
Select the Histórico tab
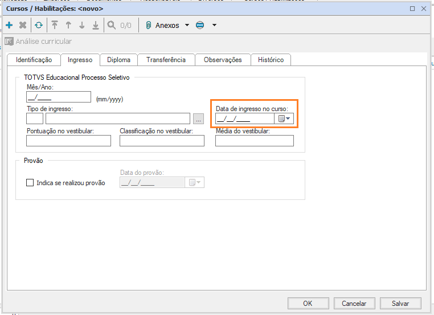pyautogui.click(x=271, y=60)
